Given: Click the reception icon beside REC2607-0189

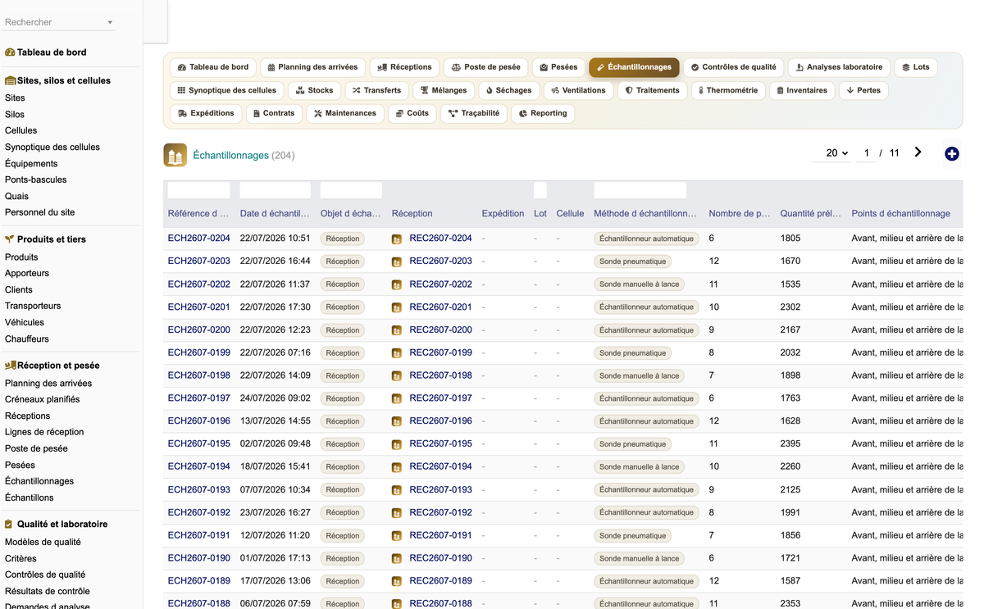Looking at the screenshot, I should pyautogui.click(x=397, y=581).
